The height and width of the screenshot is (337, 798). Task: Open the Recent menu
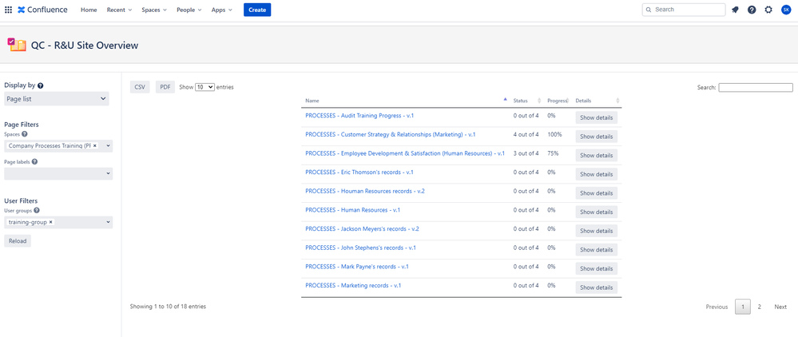(119, 10)
